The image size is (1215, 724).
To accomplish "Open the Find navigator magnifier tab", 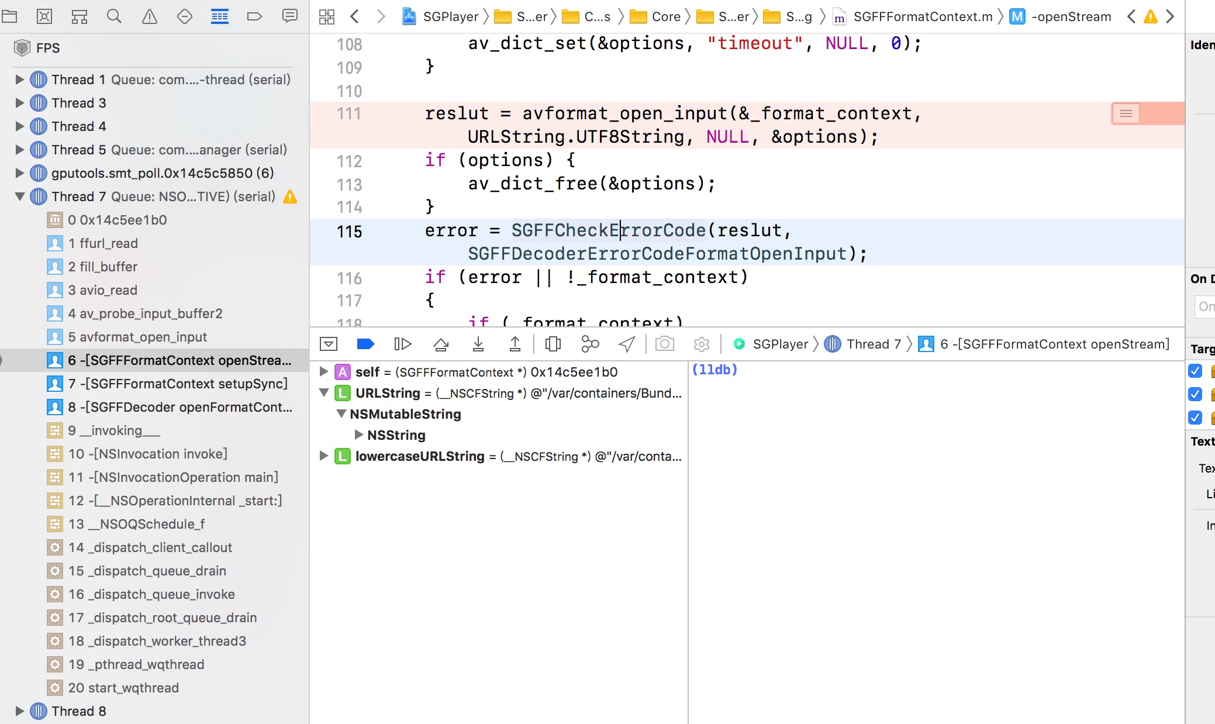I will click(x=114, y=16).
